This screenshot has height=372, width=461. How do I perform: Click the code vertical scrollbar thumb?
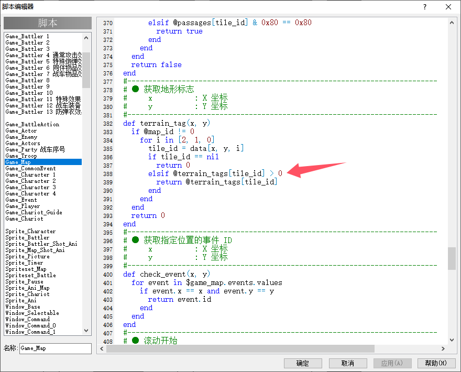(x=452, y=258)
